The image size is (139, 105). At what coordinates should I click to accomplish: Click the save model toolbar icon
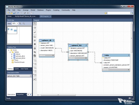tap(14, 13)
